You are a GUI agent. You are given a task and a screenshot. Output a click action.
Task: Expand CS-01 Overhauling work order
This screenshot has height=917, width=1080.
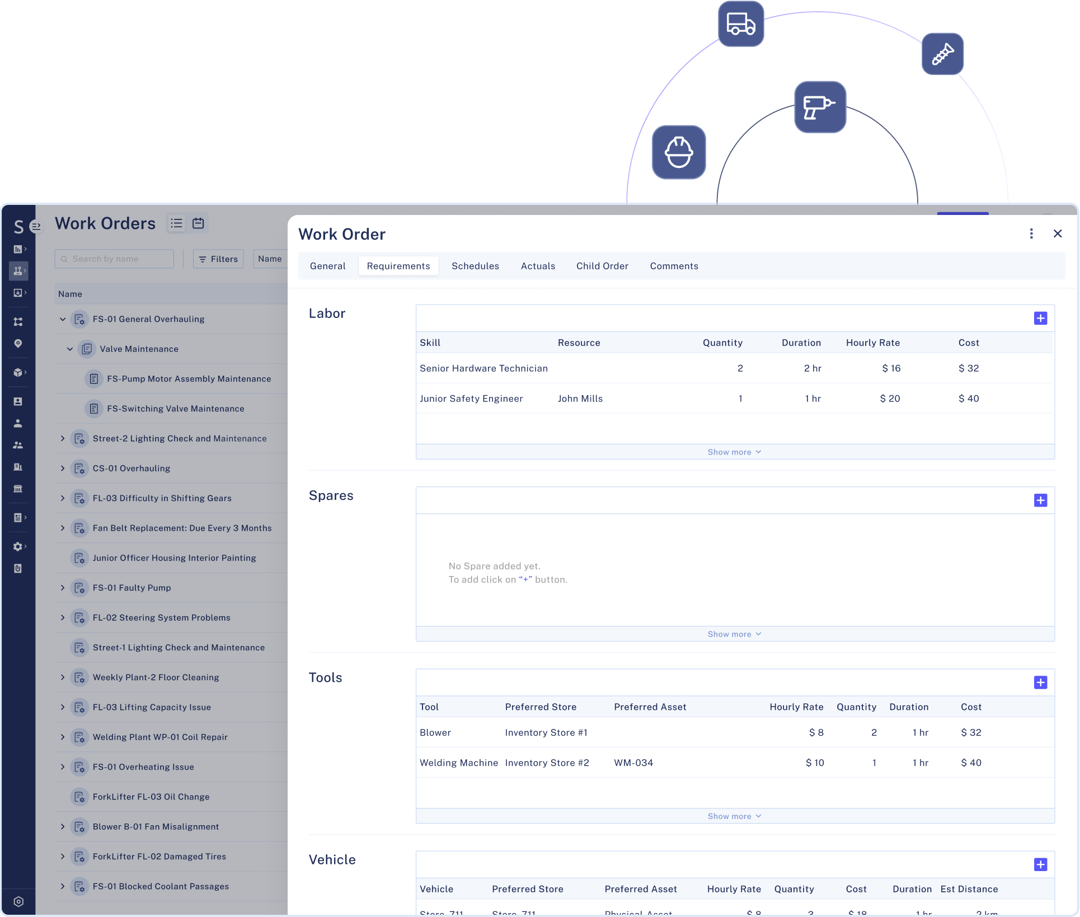[x=63, y=469]
